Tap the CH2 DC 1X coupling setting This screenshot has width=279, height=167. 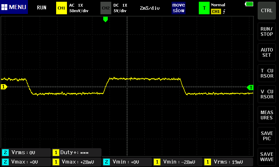(x=120, y=5)
